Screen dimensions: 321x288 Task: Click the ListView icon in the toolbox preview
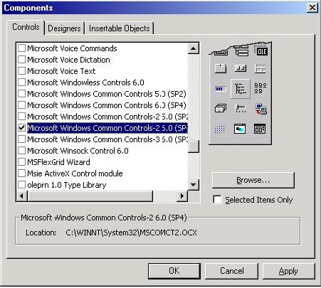(x=261, y=88)
